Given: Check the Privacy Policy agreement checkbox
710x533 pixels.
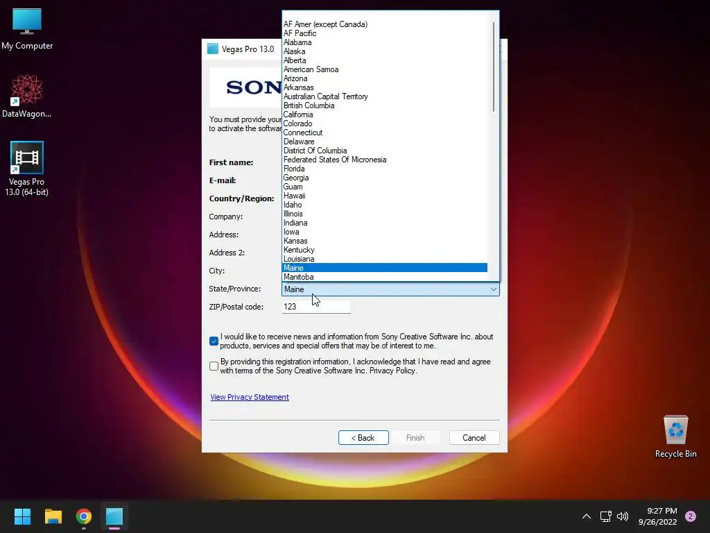Looking at the screenshot, I should click(214, 366).
